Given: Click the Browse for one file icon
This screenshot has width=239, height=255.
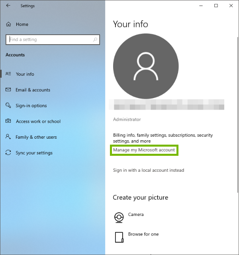Looking at the screenshot, I should click(119, 237).
